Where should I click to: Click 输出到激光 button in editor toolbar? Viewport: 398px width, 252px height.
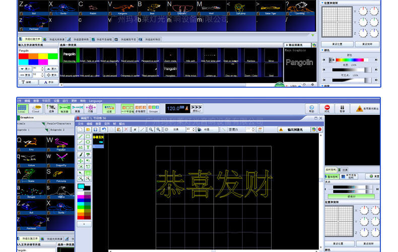(x=294, y=130)
